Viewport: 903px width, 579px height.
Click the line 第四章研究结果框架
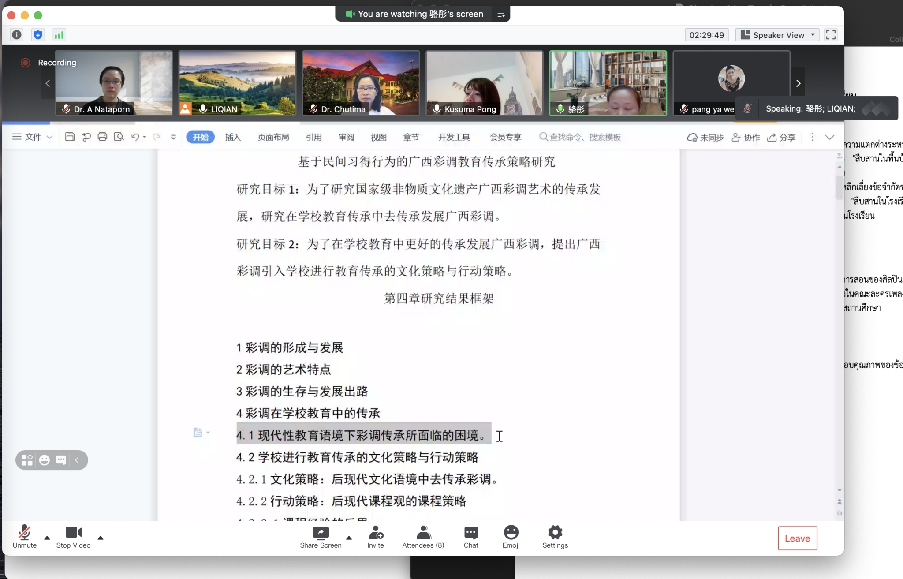click(439, 299)
